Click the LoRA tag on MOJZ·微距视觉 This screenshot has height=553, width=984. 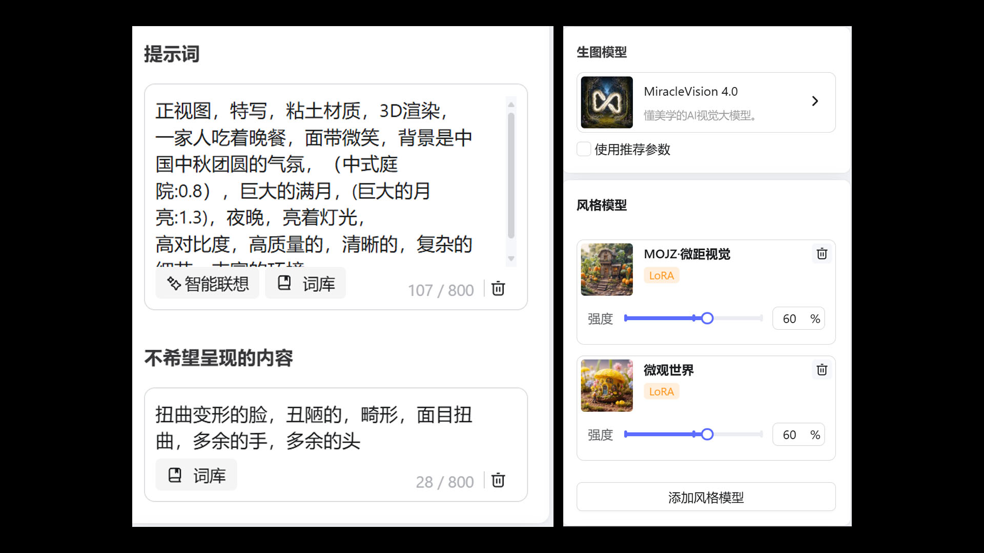[x=661, y=275]
